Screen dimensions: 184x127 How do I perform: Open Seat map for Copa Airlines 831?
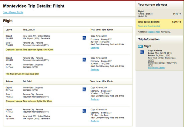(x=95, y=48)
